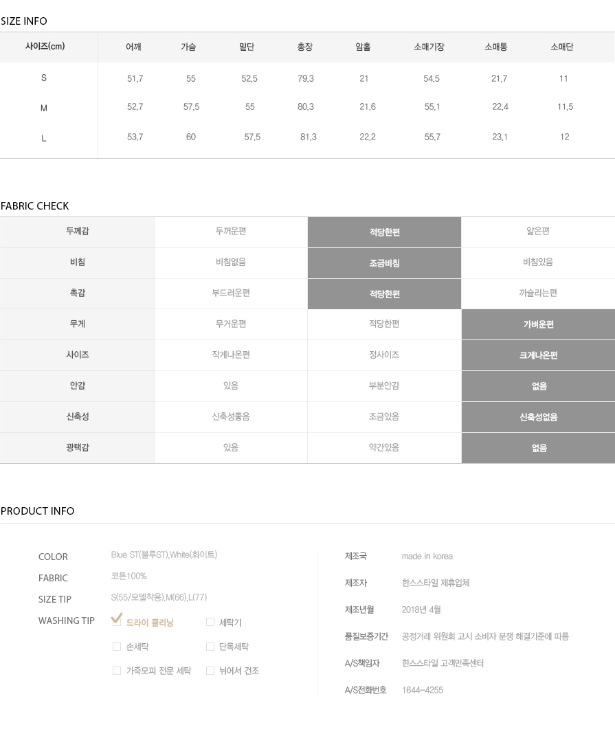This screenshot has height=749, width=615.
Task: Check the 손세탁 checkbox
Action: point(117,647)
